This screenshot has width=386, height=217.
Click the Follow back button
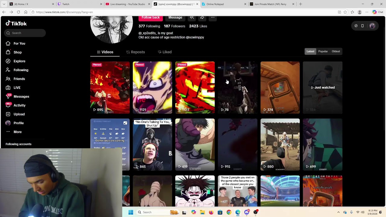[x=150, y=18]
